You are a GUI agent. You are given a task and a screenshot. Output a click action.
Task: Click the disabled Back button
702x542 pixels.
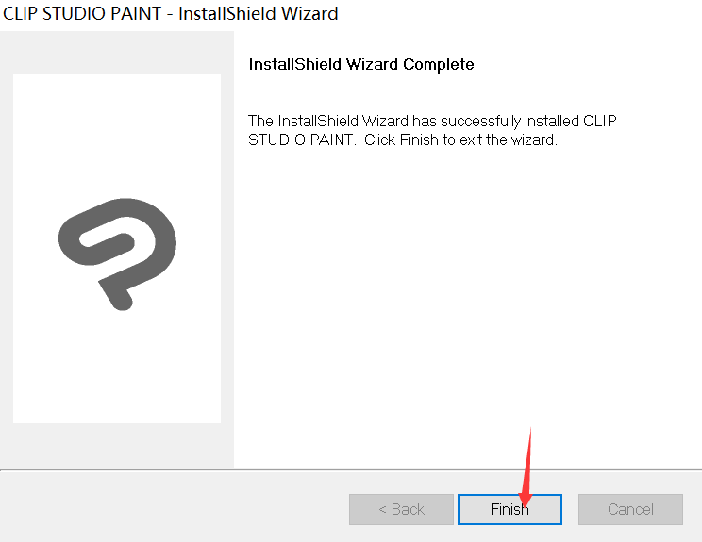pos(401,509)
